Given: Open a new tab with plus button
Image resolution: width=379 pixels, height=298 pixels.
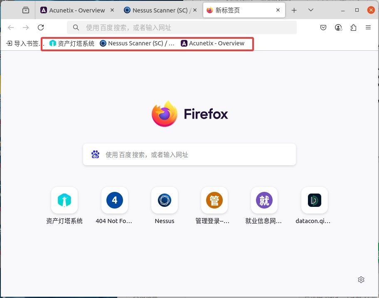Looking at the screenshot, I should point(294,10).
